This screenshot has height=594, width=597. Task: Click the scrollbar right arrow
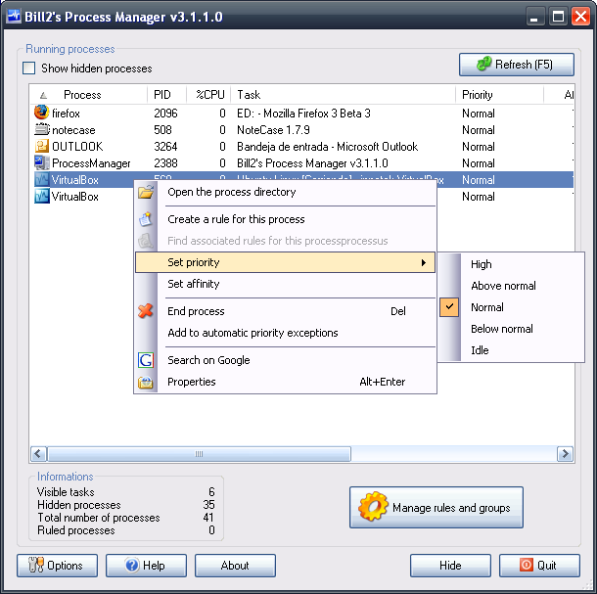(565, 454)
